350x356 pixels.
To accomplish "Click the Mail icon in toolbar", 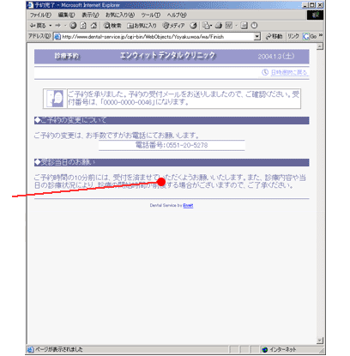I will 207,26.
